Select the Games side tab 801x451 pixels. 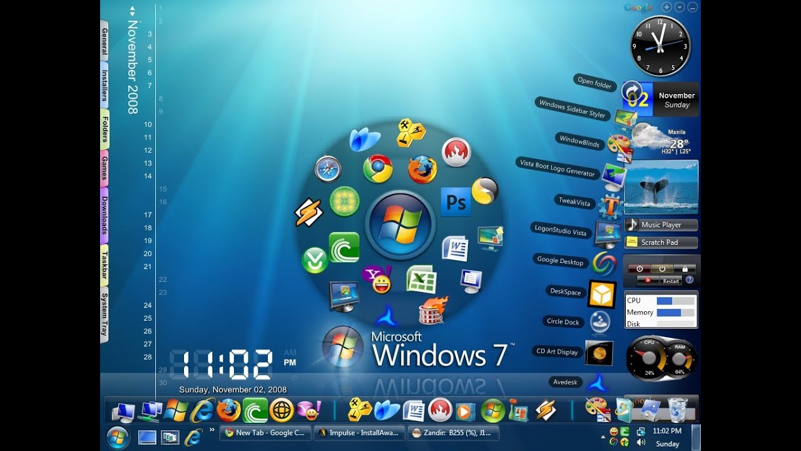(105, 168)
